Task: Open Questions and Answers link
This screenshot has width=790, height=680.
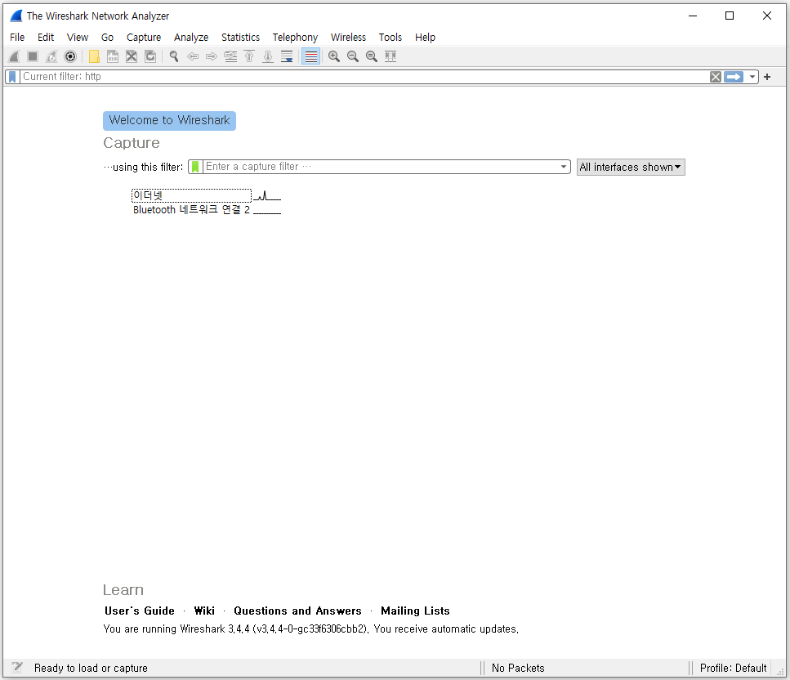Action: 297,611
